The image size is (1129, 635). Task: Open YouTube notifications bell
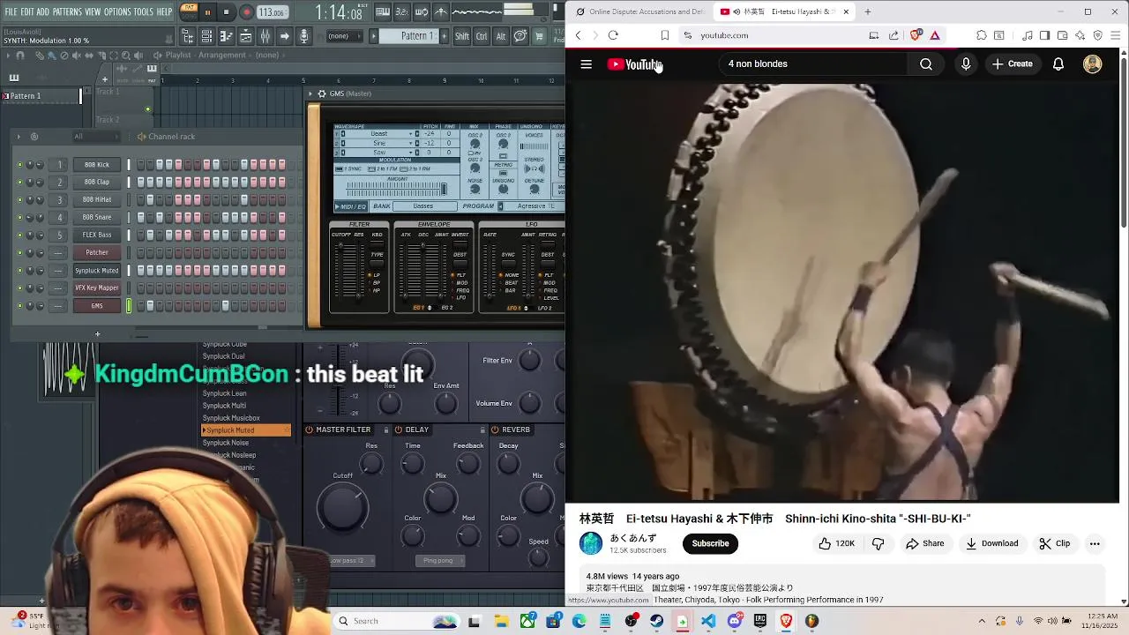pyautogui.click(x=1058, y=63)
